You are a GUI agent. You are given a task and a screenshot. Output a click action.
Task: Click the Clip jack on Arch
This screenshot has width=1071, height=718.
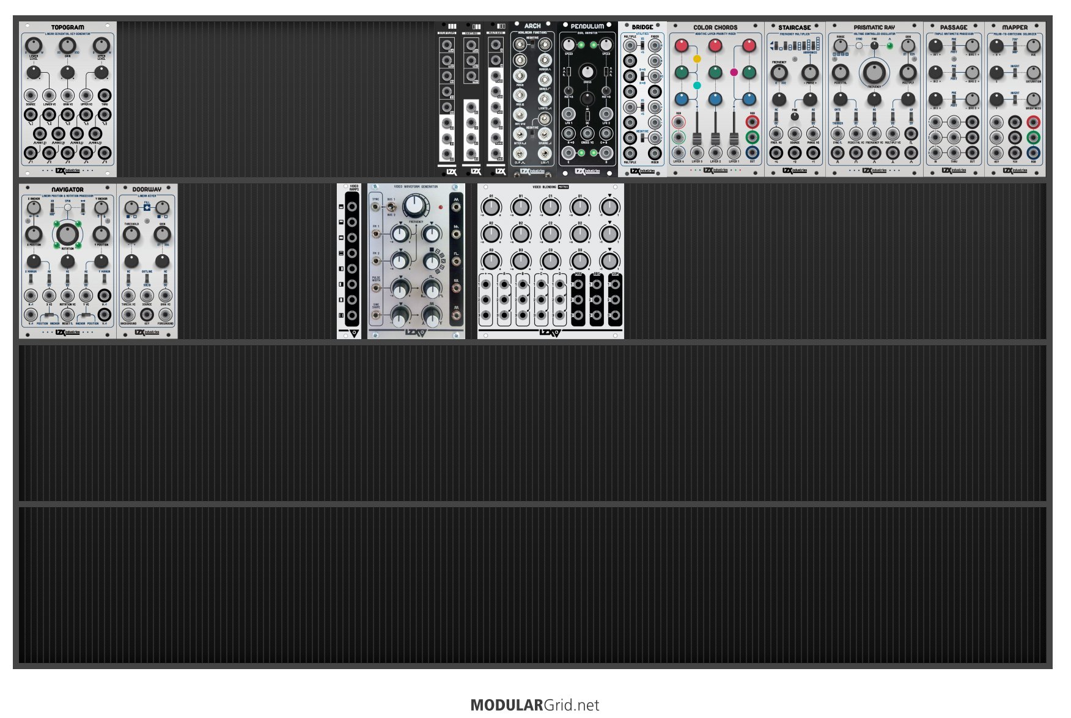tap(520, 154)
